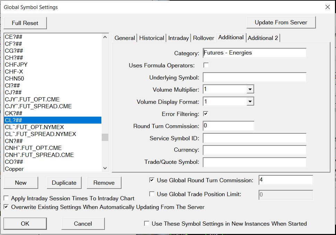Toggle the Uses Formula Operators checkbox
Viewport: 336px width, 235px height.
[206, 65]
